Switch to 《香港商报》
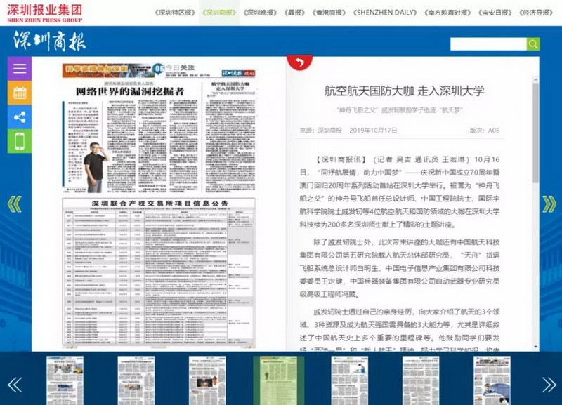Screen dimensions: 562x405 (x=329, y=13)
